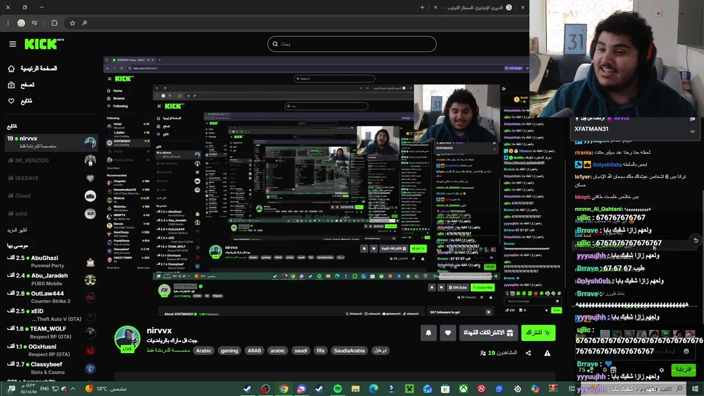This screenshot has height=396, width=704.
Task: Click the nirvvx channel name
Action: pyautogui.click(x=159, y=331)
